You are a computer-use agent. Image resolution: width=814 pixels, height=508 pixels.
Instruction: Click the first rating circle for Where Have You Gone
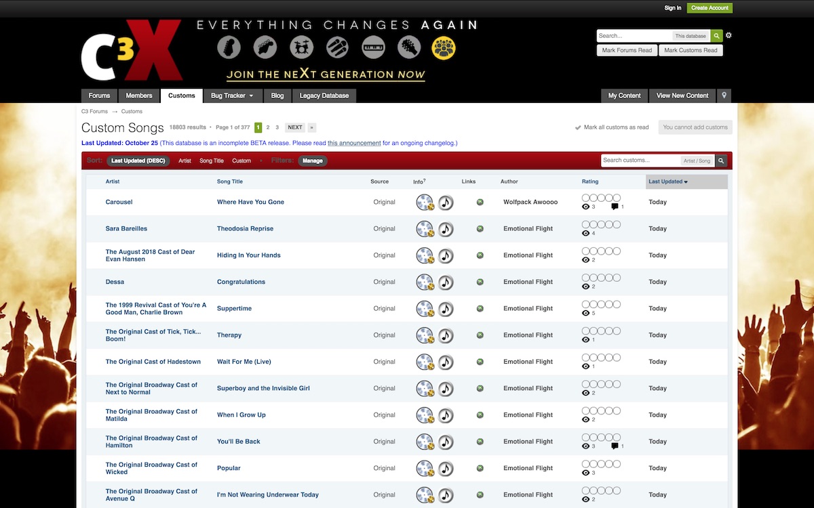pyautogui.click(x=586, y=198)
